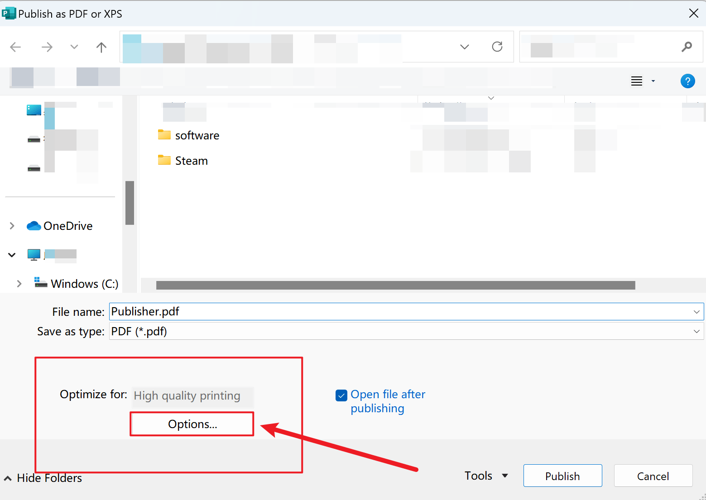
Task: Click the Options... button
Action: [192, 424]
